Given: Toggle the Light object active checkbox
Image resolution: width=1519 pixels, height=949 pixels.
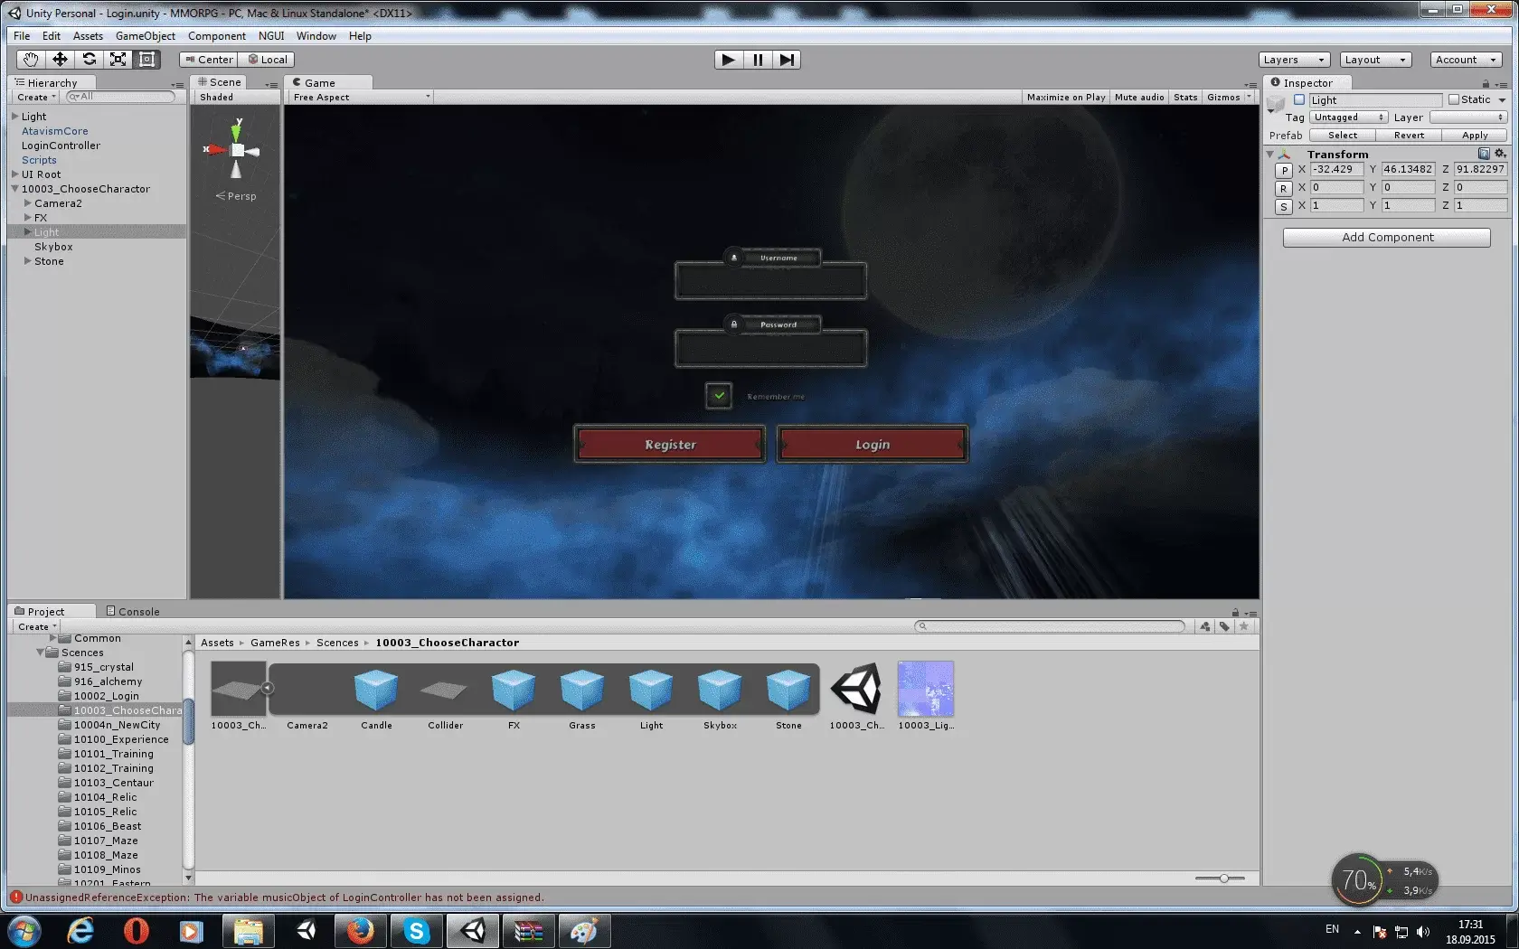Looking at the screenshot, I should pyautogui.click(x=1299, y=100).
